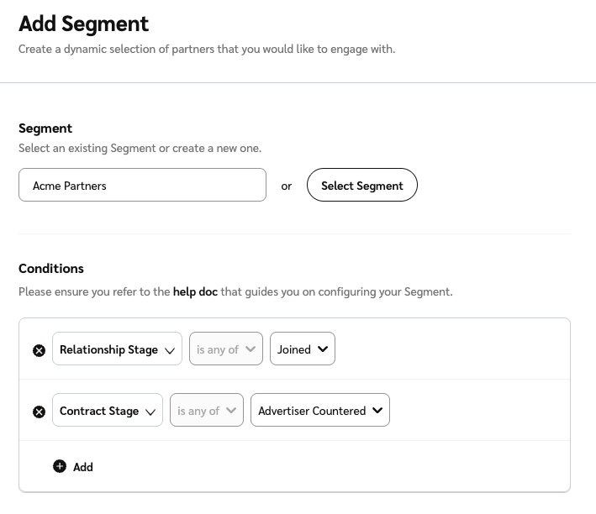The image size is (596, 514).
Task: Click the chevron in Relationship Stage selector
Action: (x=170, y=350)
